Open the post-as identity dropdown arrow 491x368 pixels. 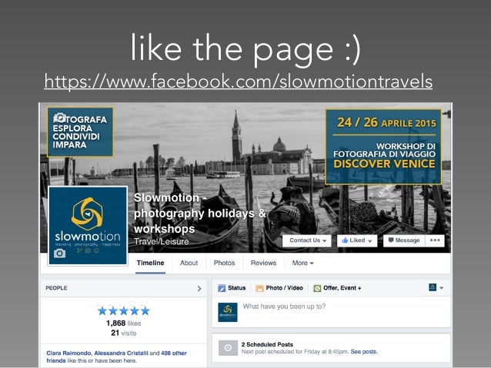[x=441, y=287]
